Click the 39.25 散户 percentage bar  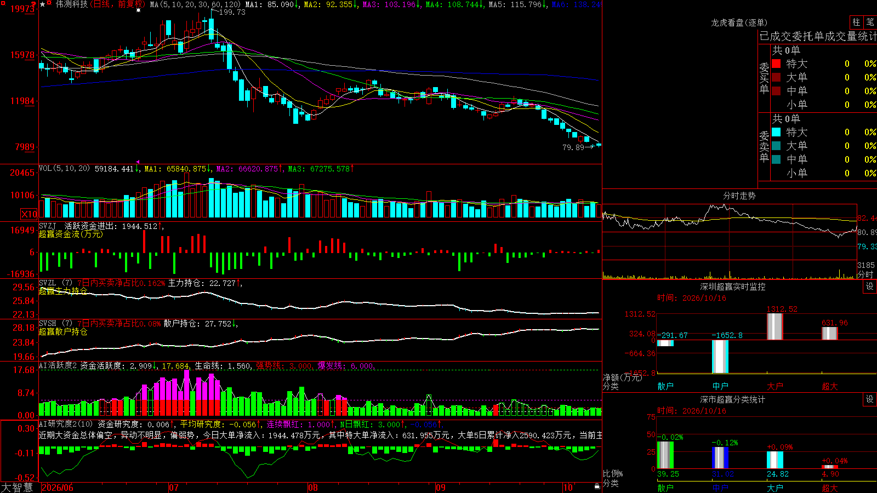665,455
